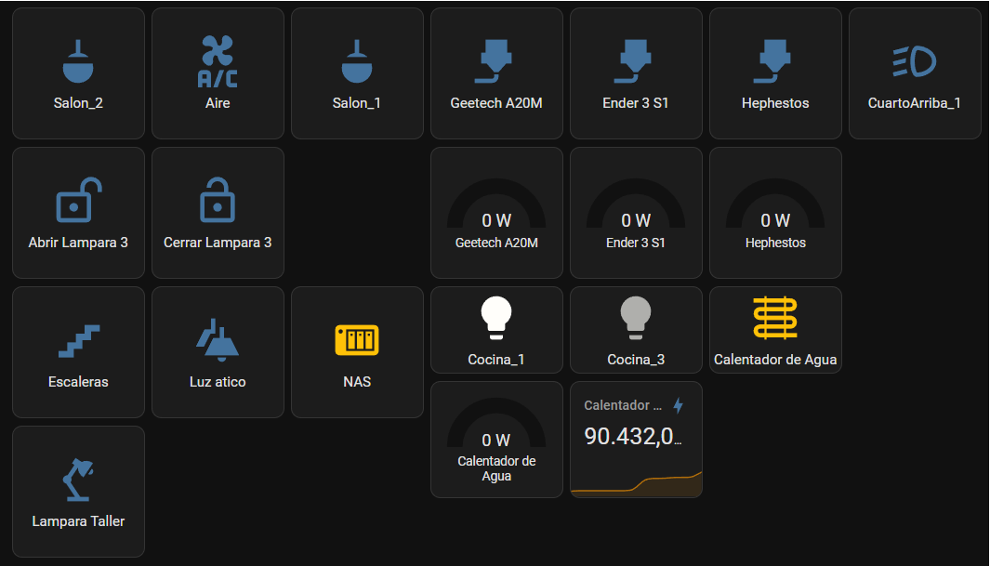The height and width of the screenshot is (566, 990).
Task: Click the Luz atico label
Action: click(x=218, y=382)
